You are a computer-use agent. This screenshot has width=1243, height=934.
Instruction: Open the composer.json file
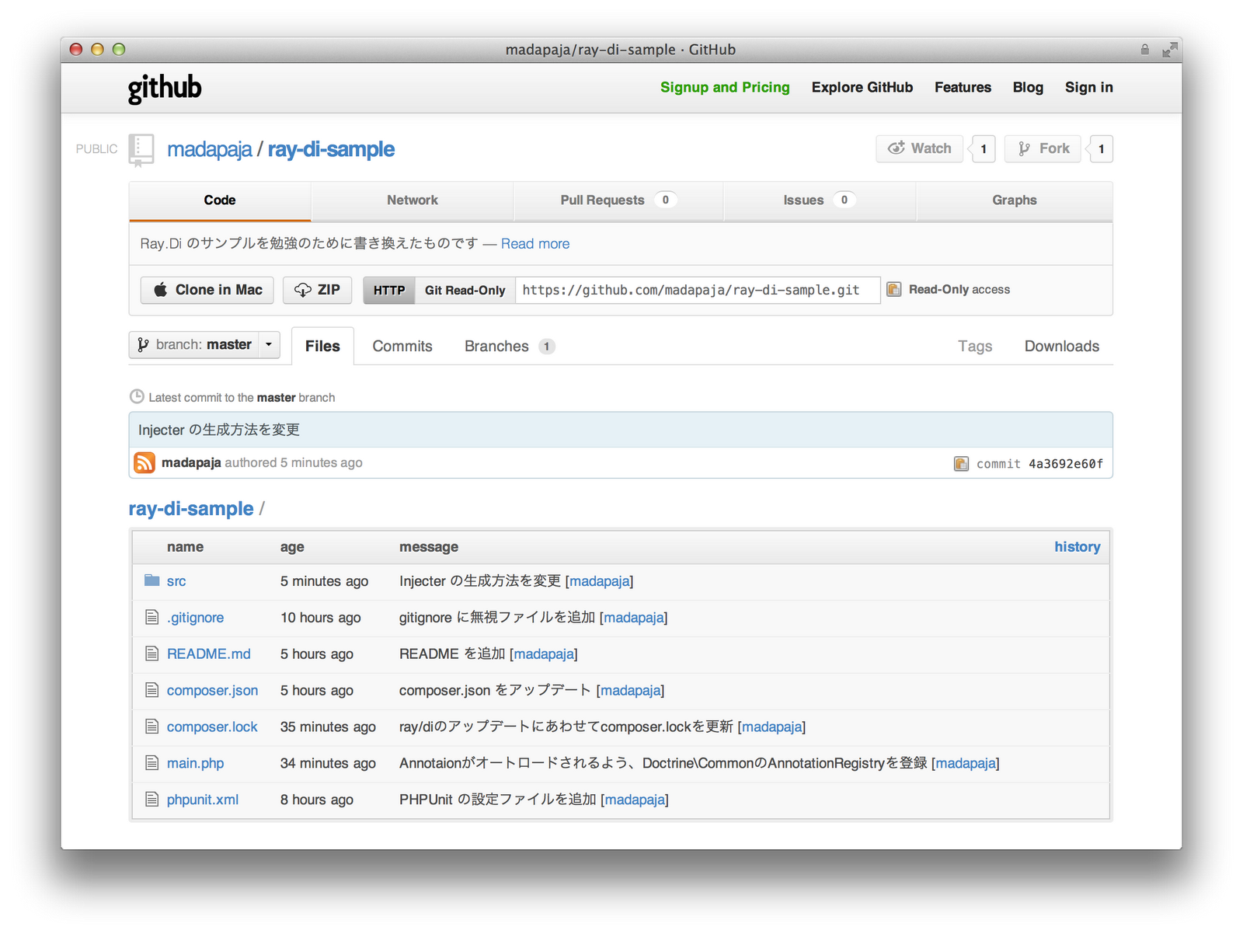[213, 690]
